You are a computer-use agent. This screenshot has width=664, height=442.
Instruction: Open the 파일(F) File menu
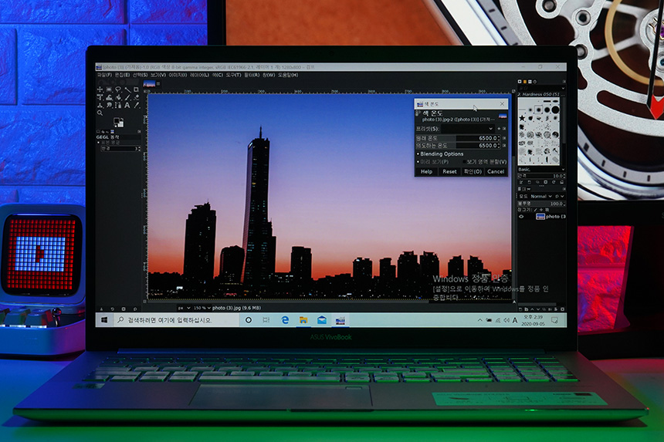(104, 75)
